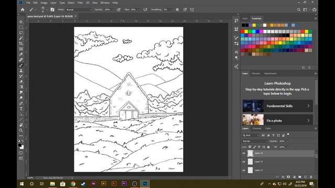Click the Windows Start button
Screen dimensions: 335x188
(22, 184)
